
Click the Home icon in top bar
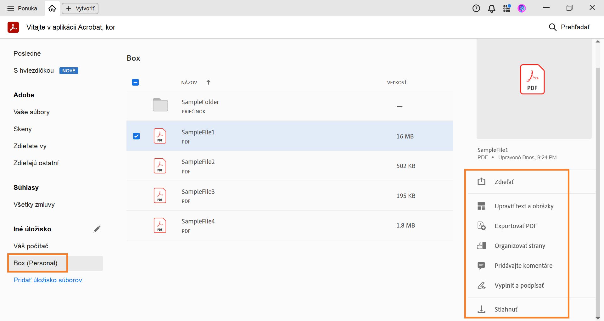click(x=52, y=8)
